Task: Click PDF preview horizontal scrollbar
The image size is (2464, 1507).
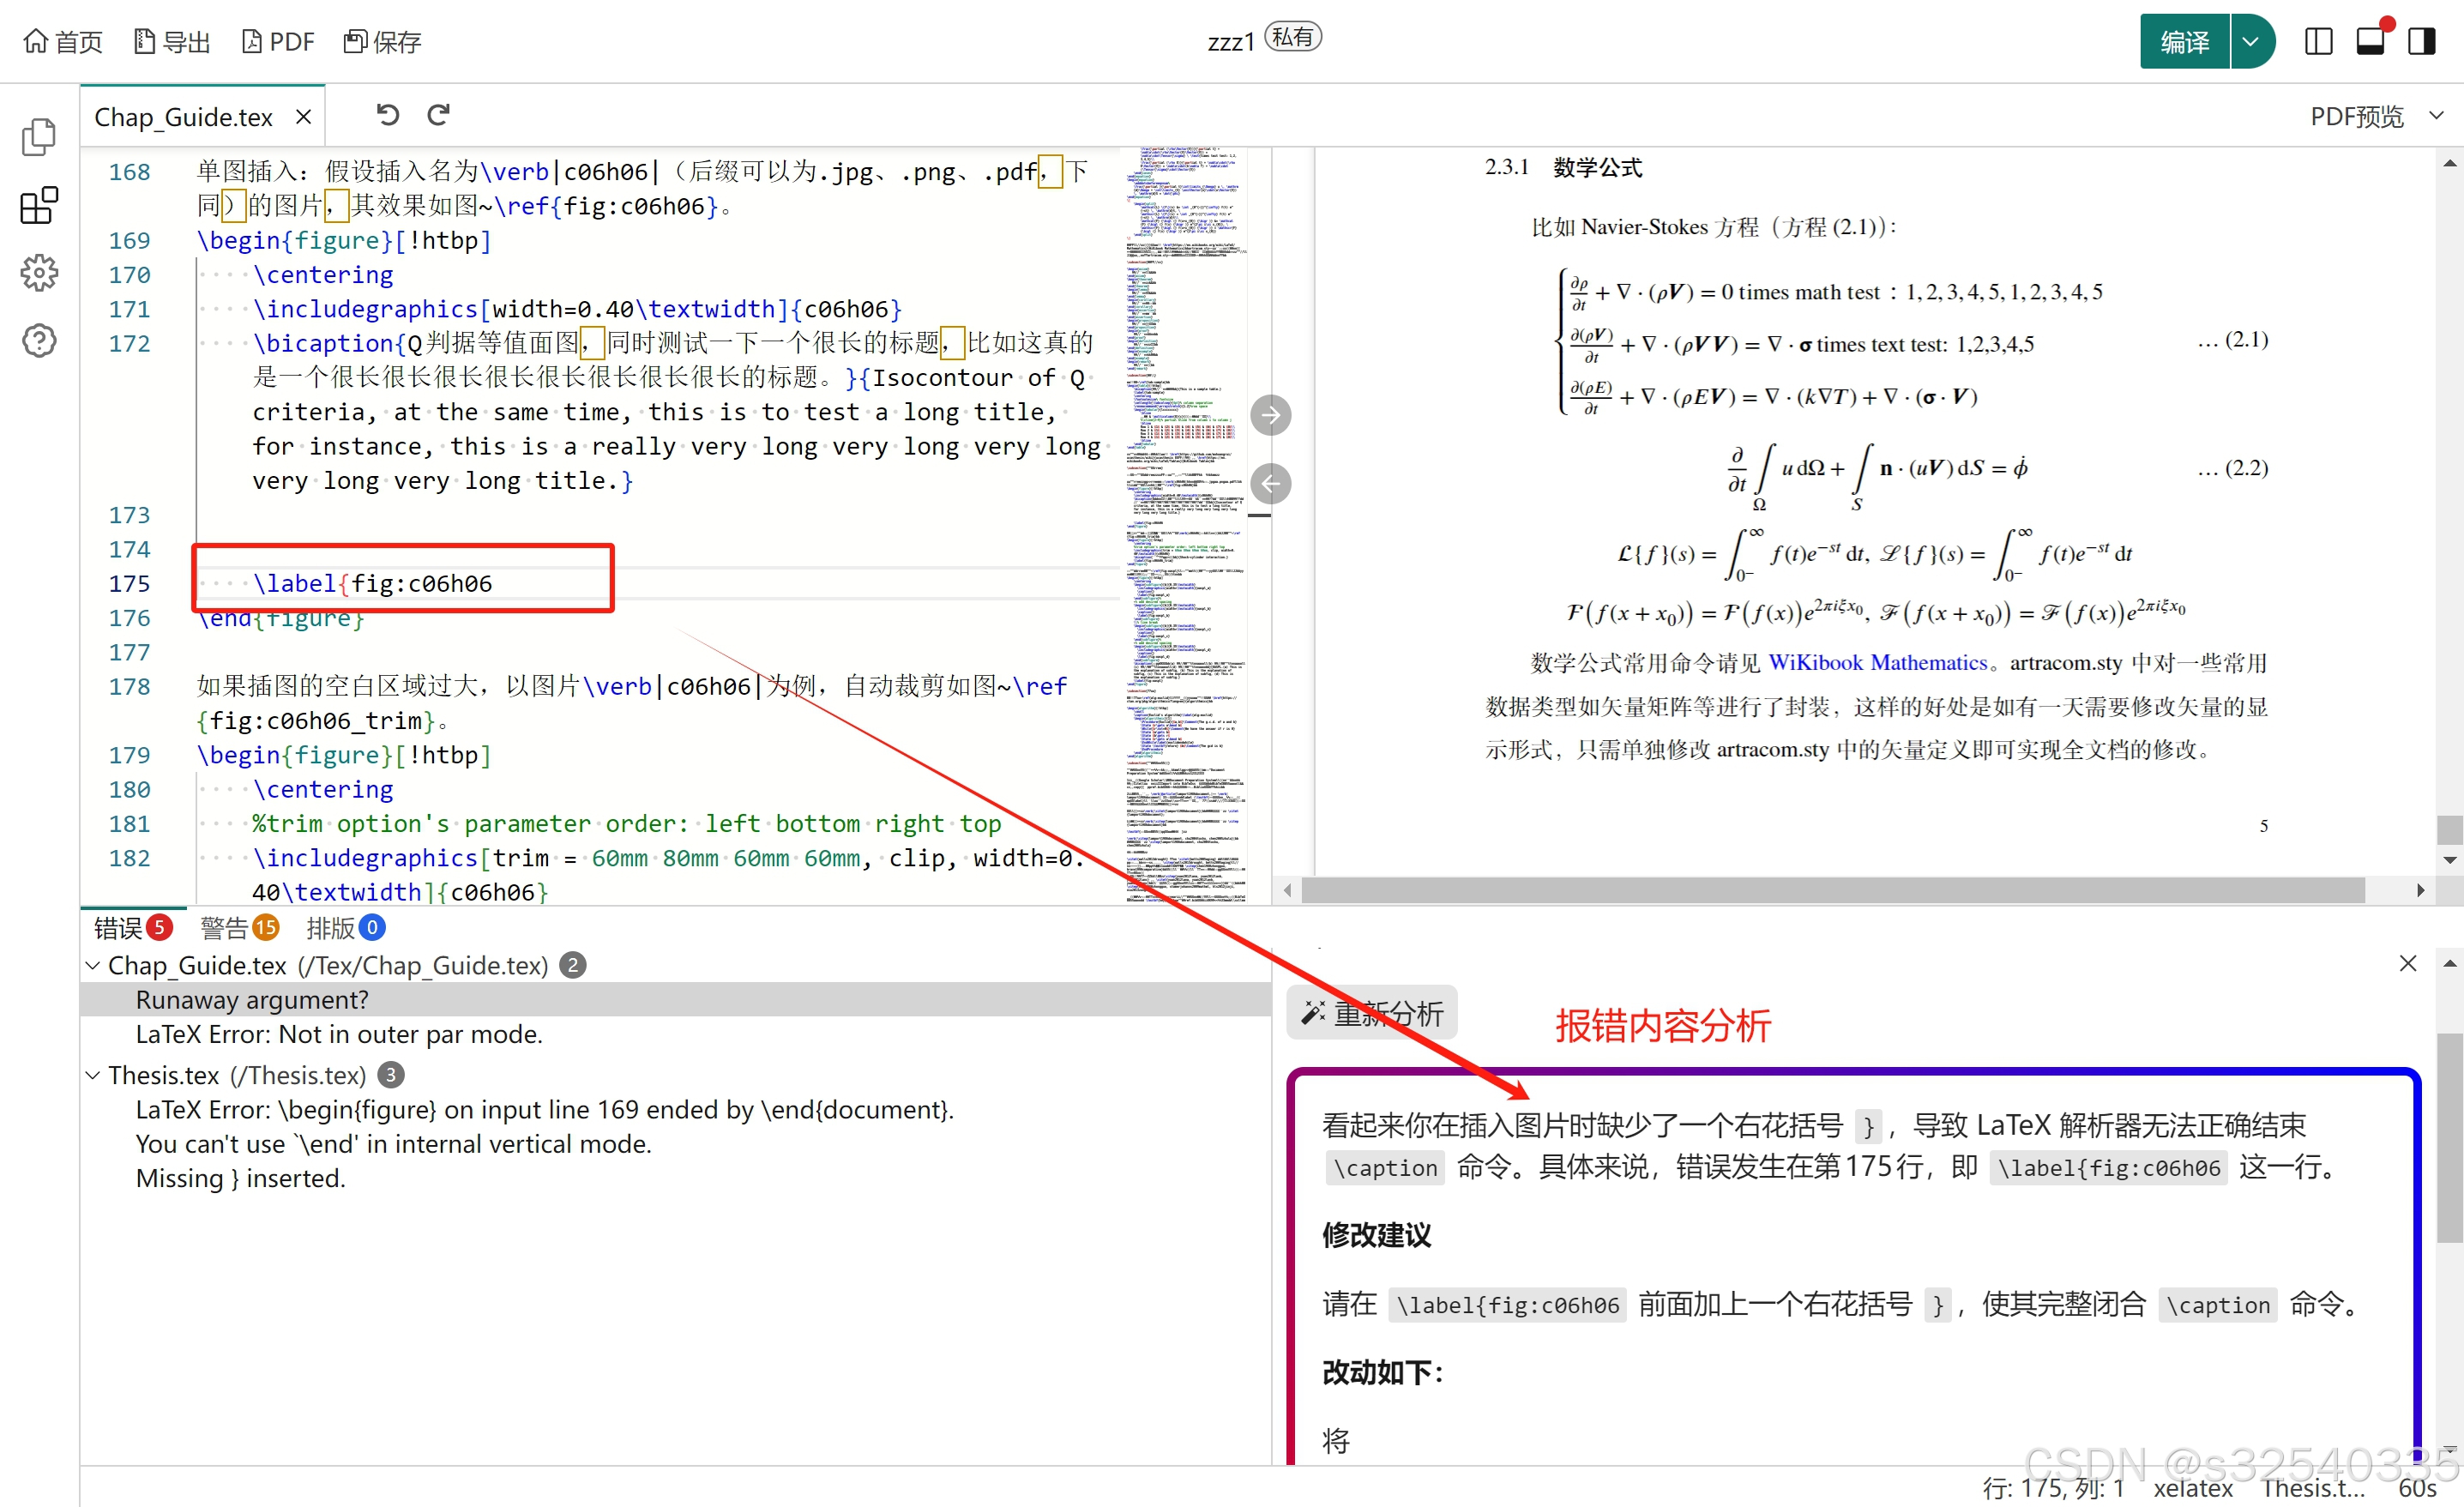Action: click(1832, 890)
